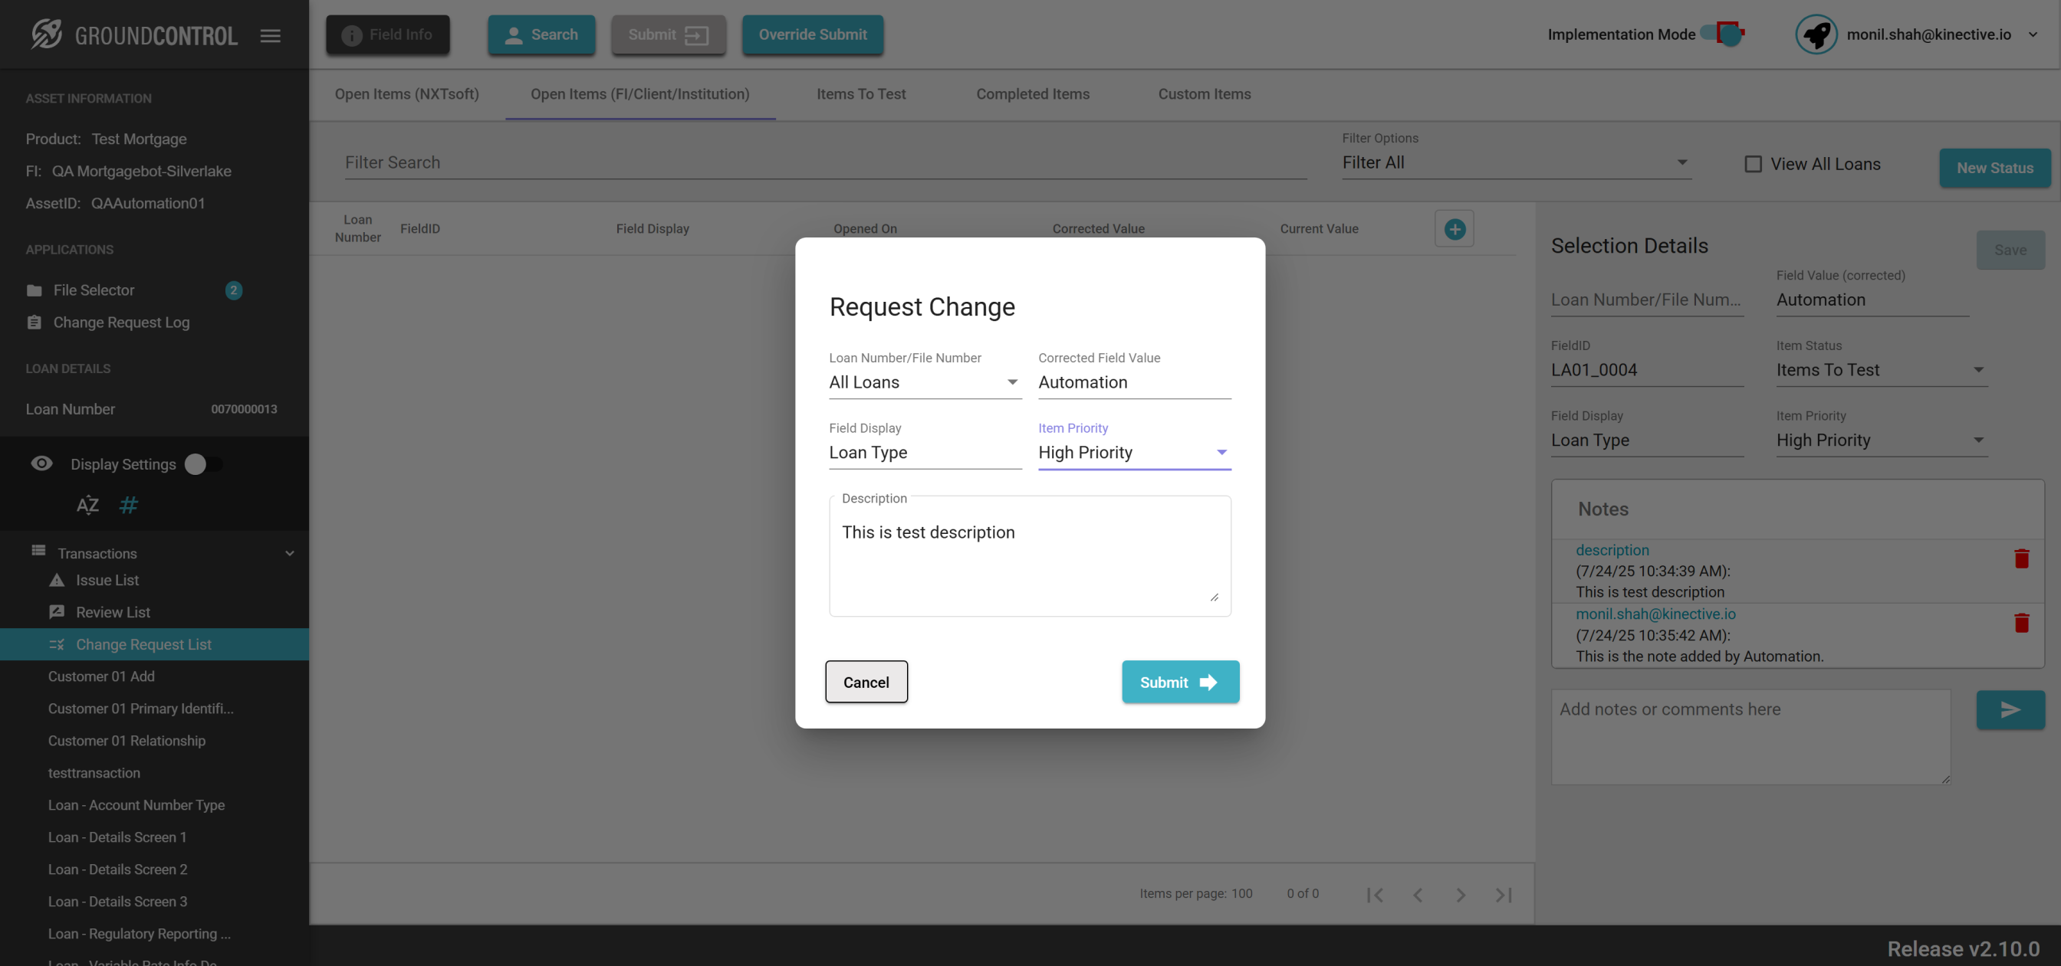Check the View All Loans checkbox

(x=1753, y=164)
